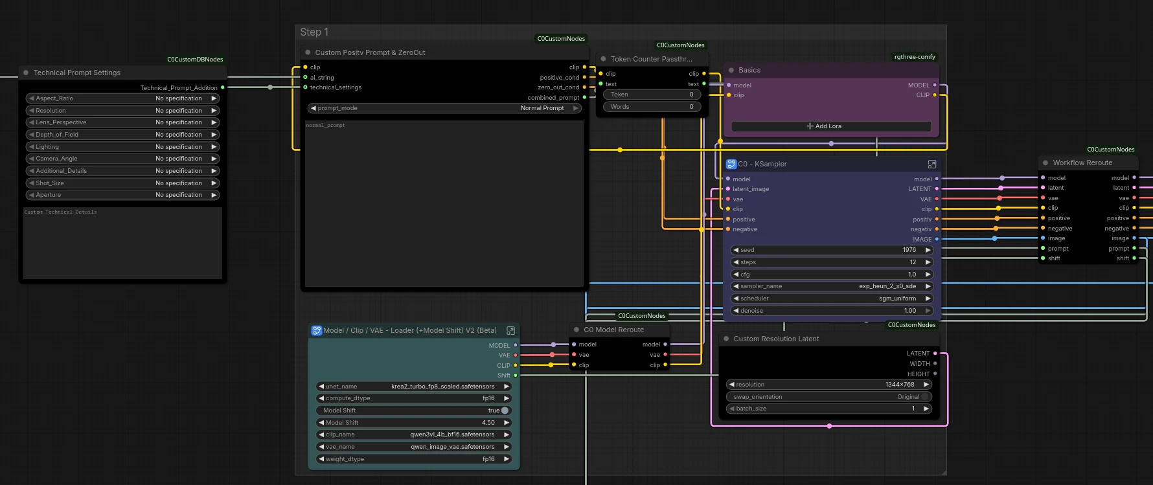
Task: Open the clip_name qwen3vl dropdown
Action: pyautogui.click(x=414, y=434)
